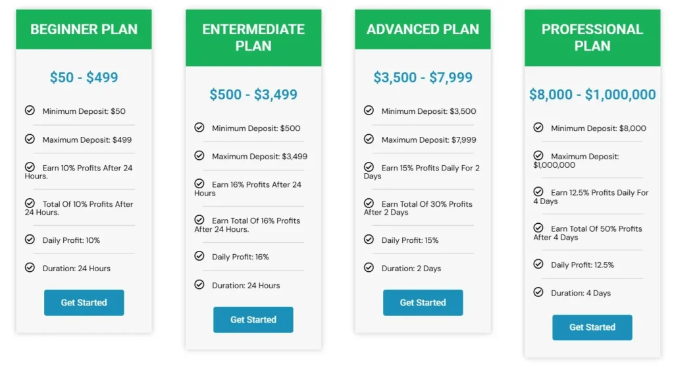The image size is (674, 368).
Task: Click check icon beside Minimum Deposit: $500
Action: 199,128
